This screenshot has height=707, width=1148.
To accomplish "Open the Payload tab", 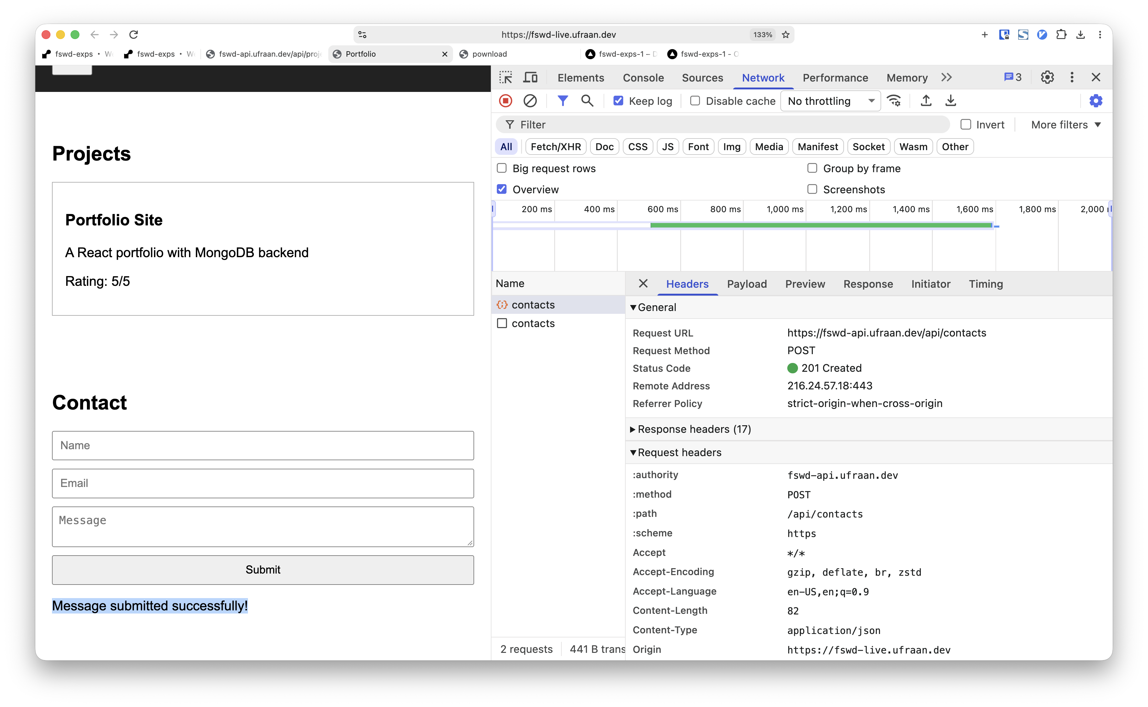I will coord(746,284).
